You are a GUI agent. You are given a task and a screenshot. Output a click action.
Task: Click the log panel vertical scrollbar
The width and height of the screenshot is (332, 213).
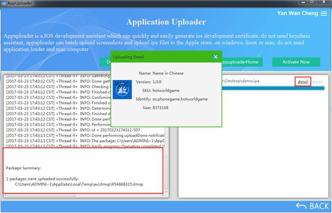(x=167, y=173)
